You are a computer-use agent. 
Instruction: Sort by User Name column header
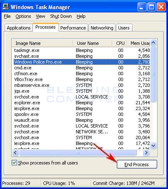coord(93,43)
